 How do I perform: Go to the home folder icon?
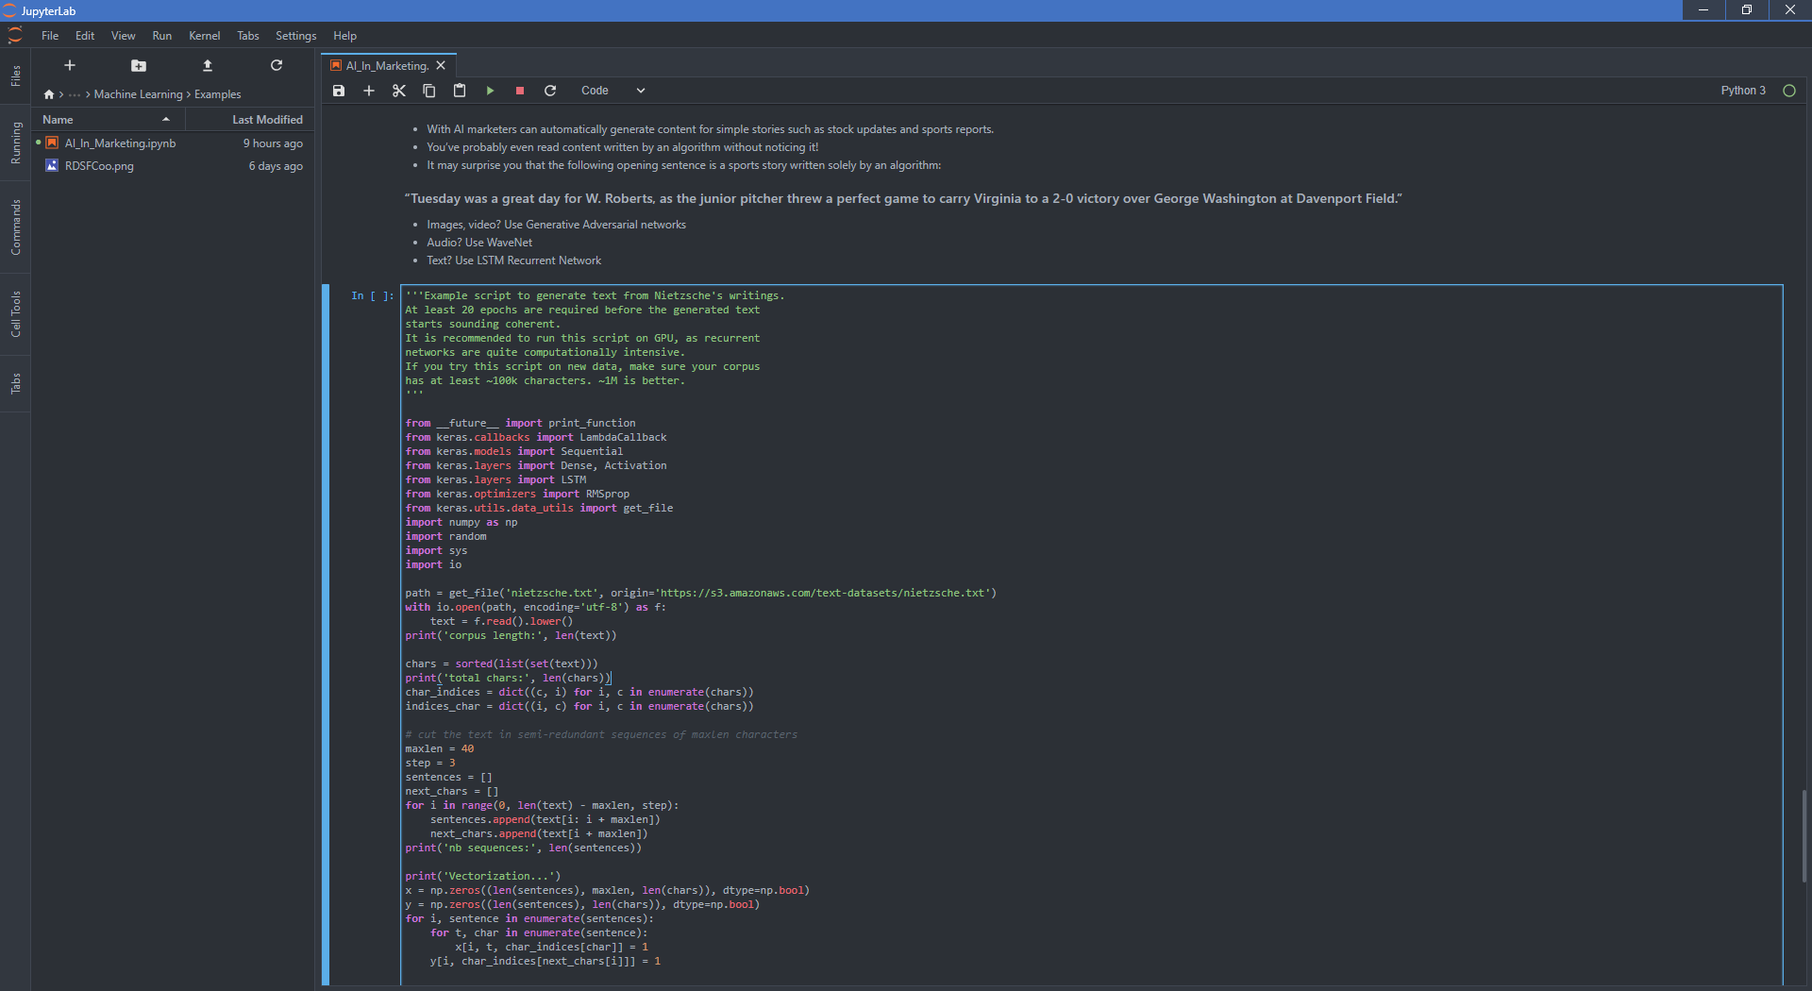(x=49, y=94)
